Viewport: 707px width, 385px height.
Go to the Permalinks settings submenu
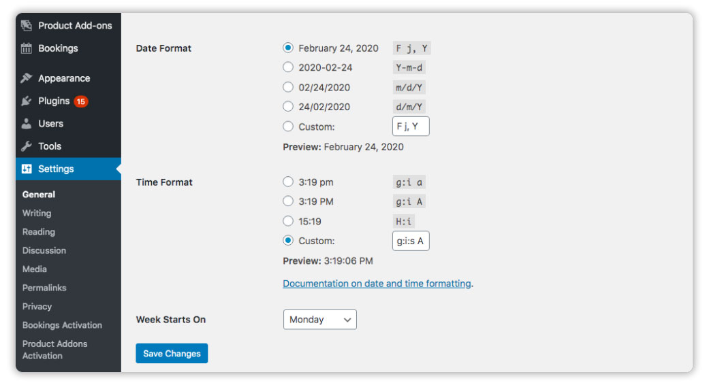tap(44, 288)
